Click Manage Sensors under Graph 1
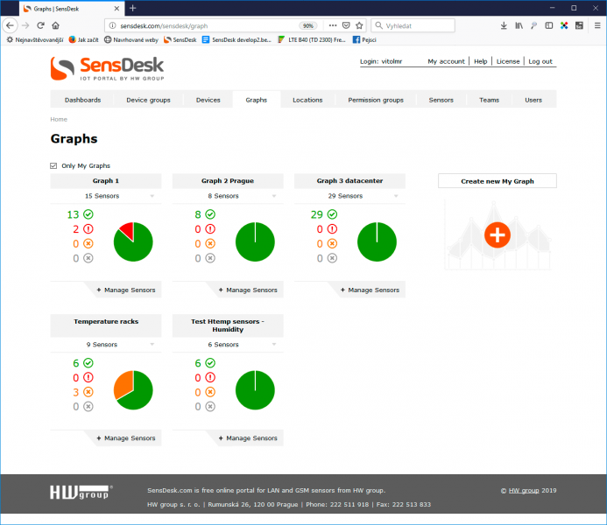The width and height of the screenshot is (607, 525). click(126, 290)
